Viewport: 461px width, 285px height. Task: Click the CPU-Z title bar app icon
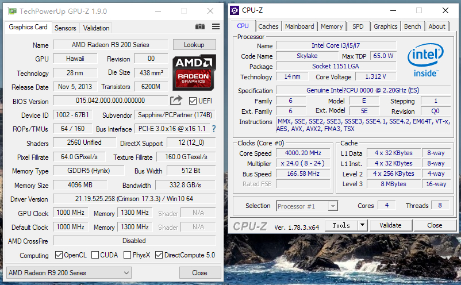pyautogui.click(x=235, y=10)
